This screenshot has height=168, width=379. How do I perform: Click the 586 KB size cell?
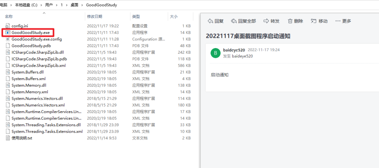tap(184, 66)
